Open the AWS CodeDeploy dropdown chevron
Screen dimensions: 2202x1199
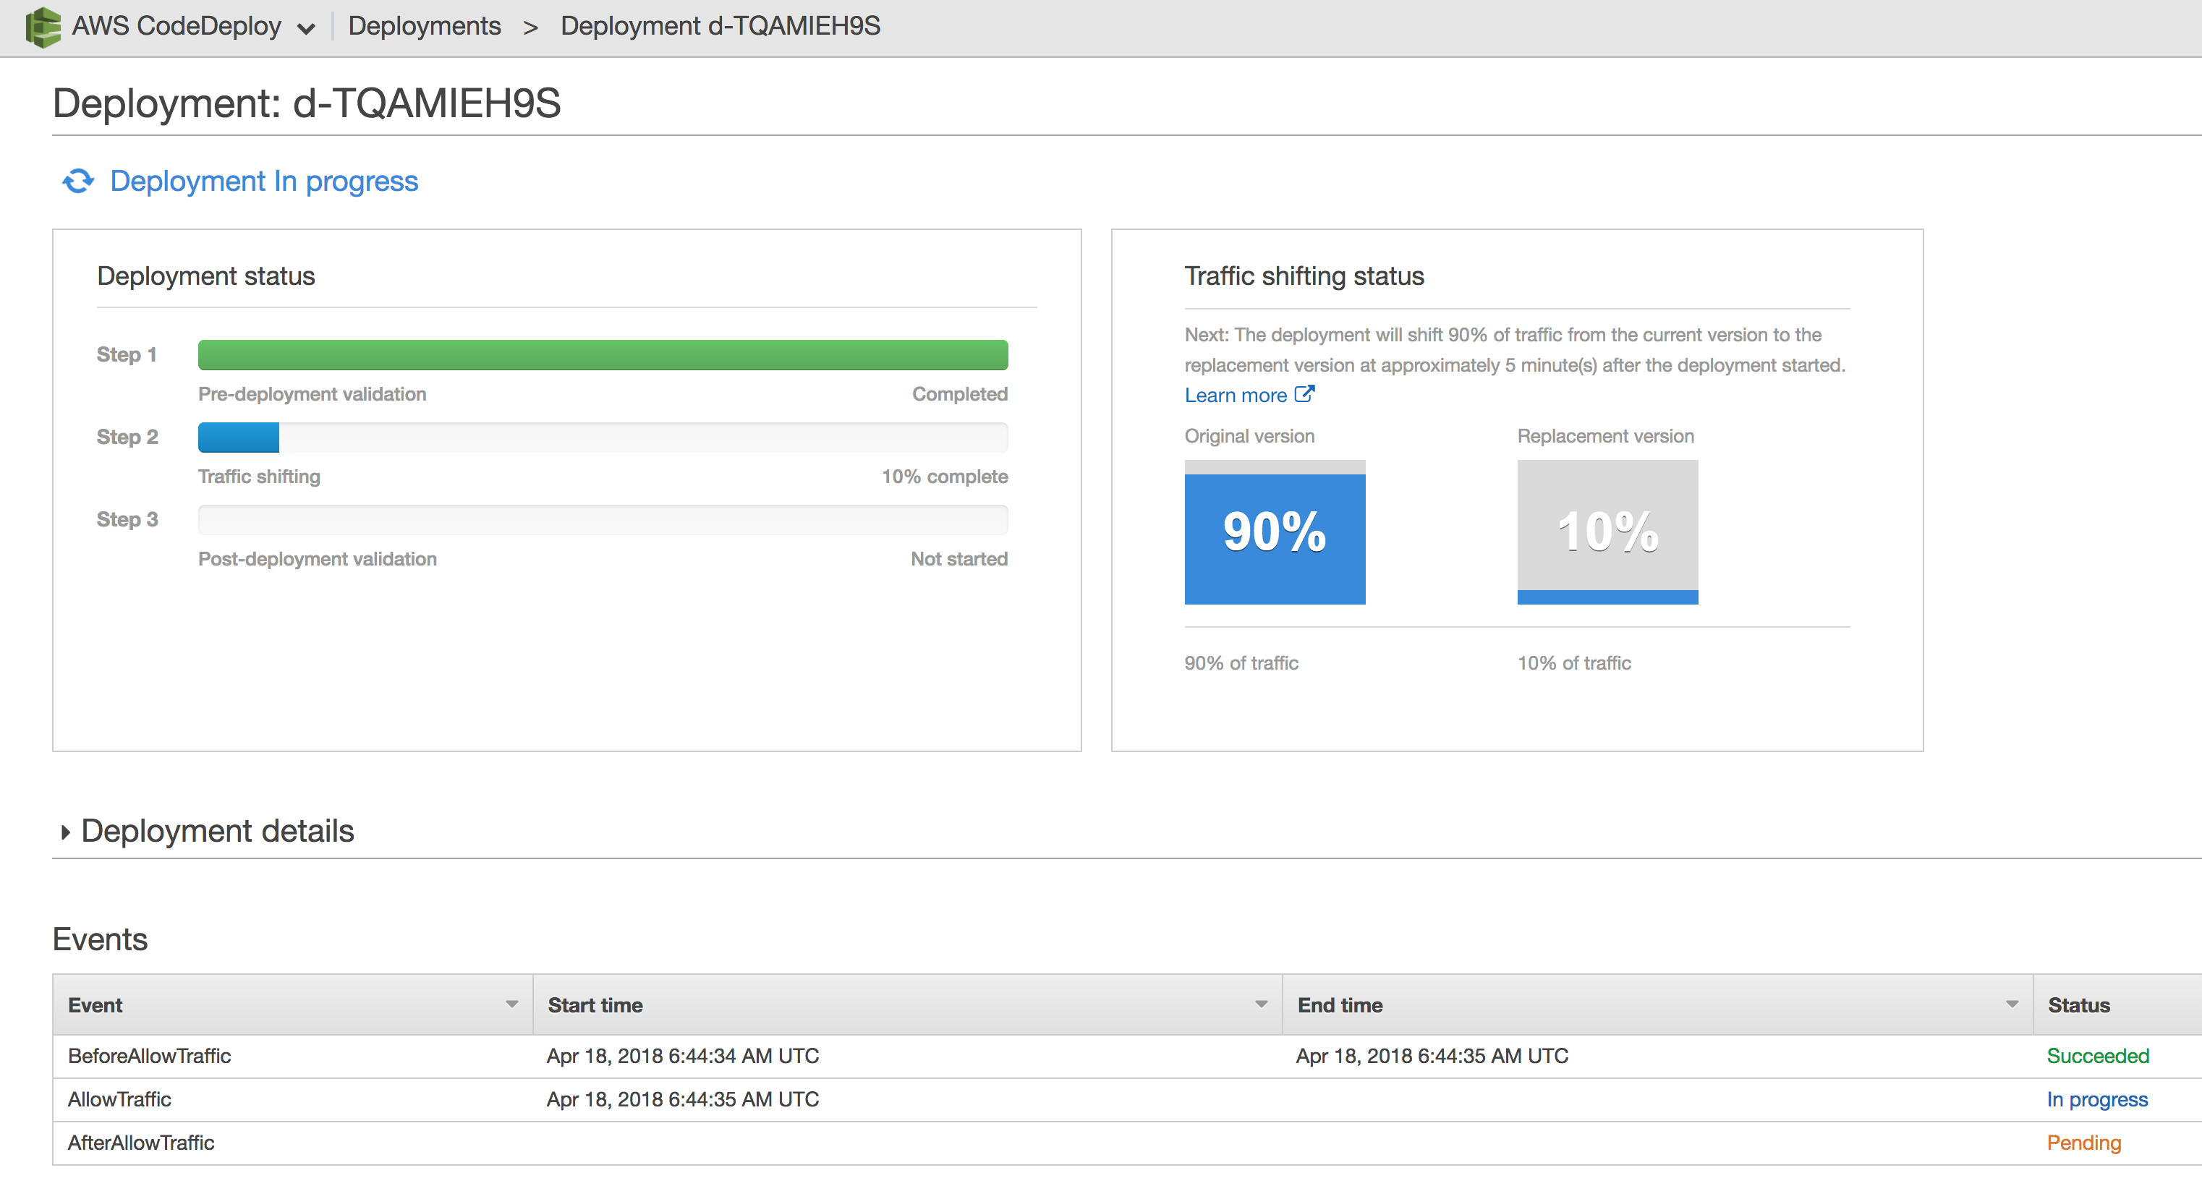tap(305, 29)
